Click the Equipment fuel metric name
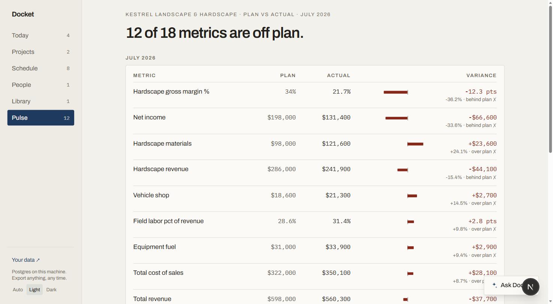 pyautogui.click(x=154, y=247)
